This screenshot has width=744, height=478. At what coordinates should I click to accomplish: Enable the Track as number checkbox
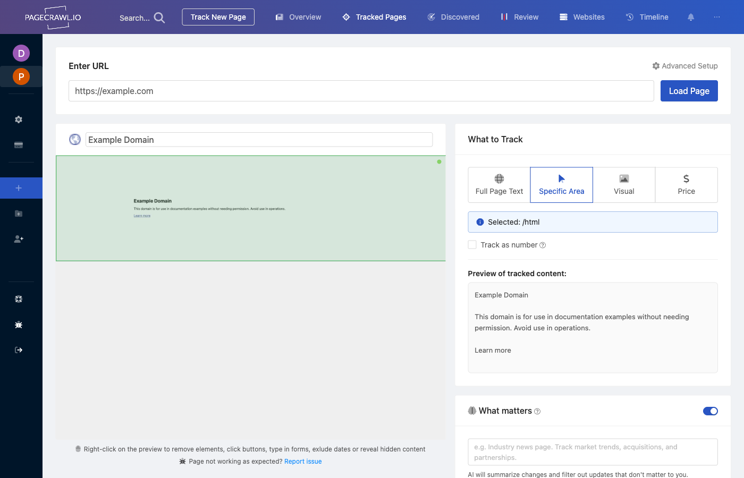coord(472,245)
